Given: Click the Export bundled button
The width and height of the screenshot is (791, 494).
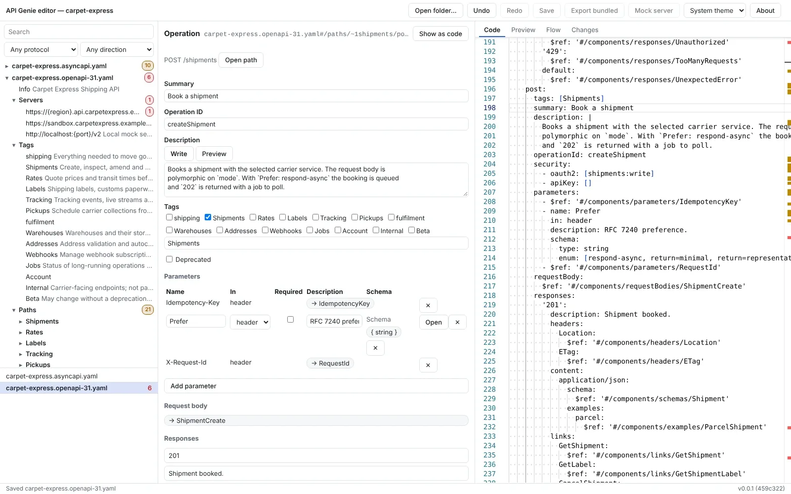Looking at the screenshot, I should [594, 10].
